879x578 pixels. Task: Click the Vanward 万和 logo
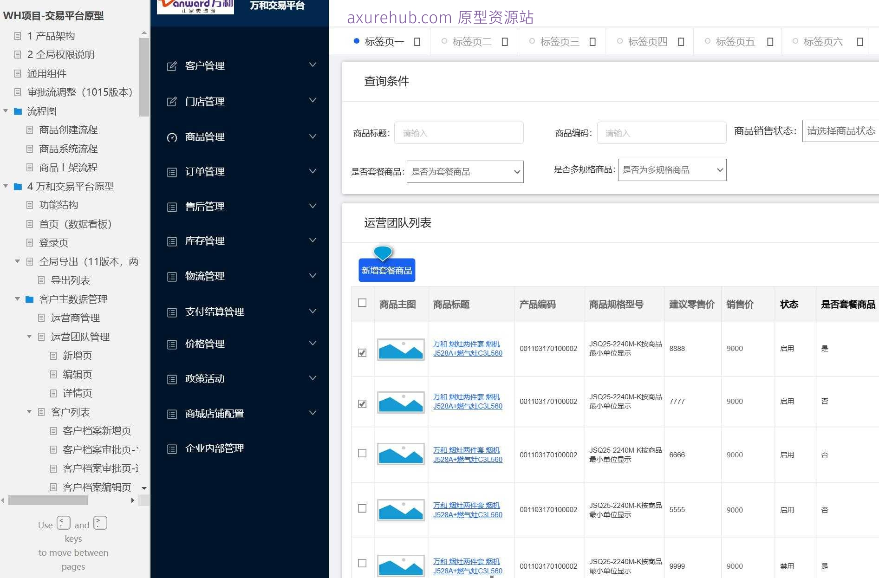[195, 6]
